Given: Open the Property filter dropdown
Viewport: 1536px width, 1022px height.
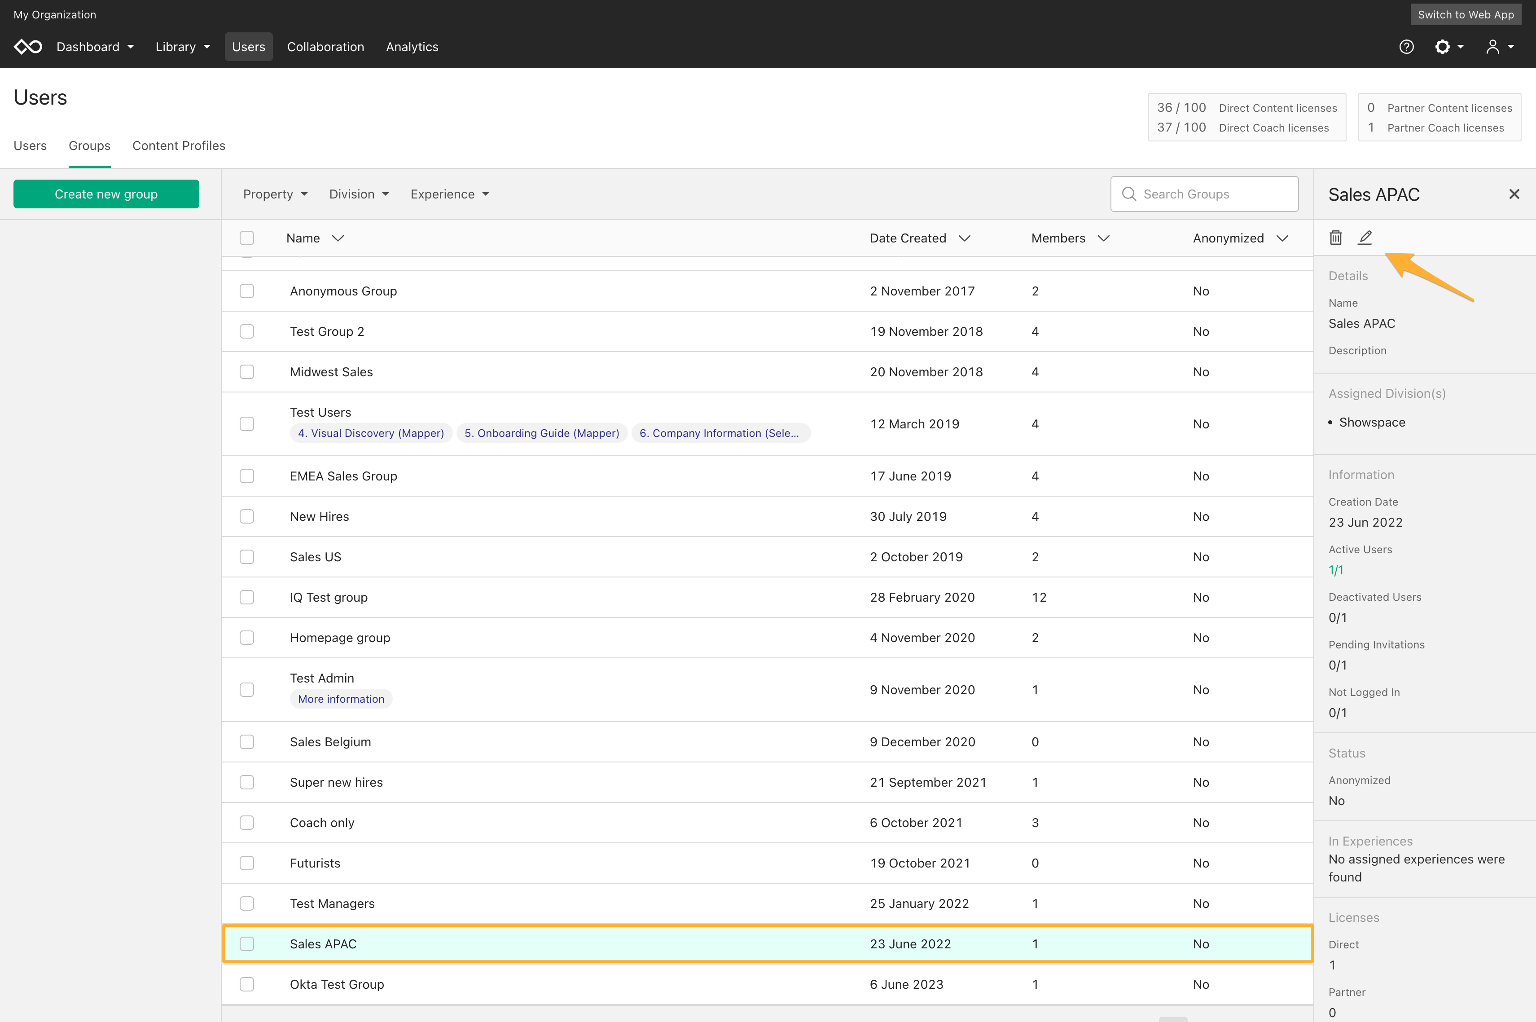Looking at the screenshot, I should click(x=275, y=194).
